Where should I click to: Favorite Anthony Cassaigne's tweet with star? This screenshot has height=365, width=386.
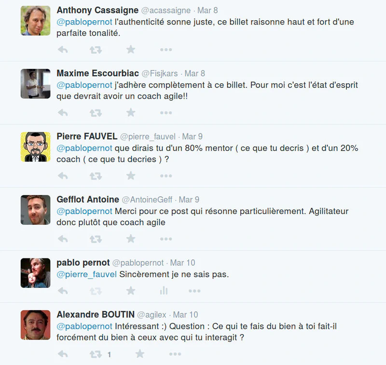131,49
